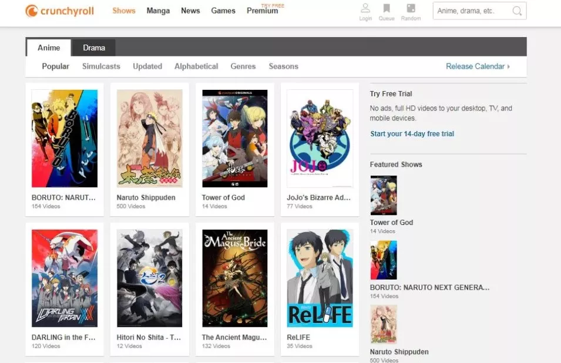Select the Simulcasts filter
The height and width of the screenshot is (363, 561).
coord(101,66)
